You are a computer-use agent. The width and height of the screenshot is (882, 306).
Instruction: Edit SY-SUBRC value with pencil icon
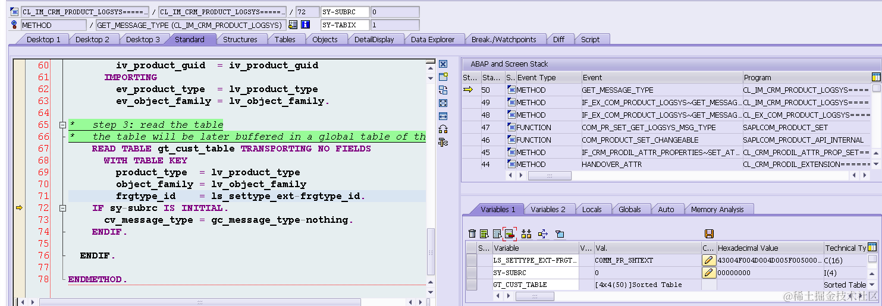708,273
